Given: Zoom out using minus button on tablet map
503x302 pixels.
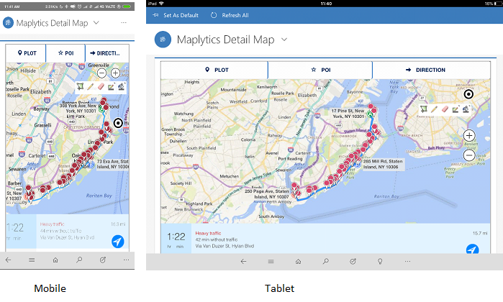Looking at the screenshot, I should coord(469,155).
